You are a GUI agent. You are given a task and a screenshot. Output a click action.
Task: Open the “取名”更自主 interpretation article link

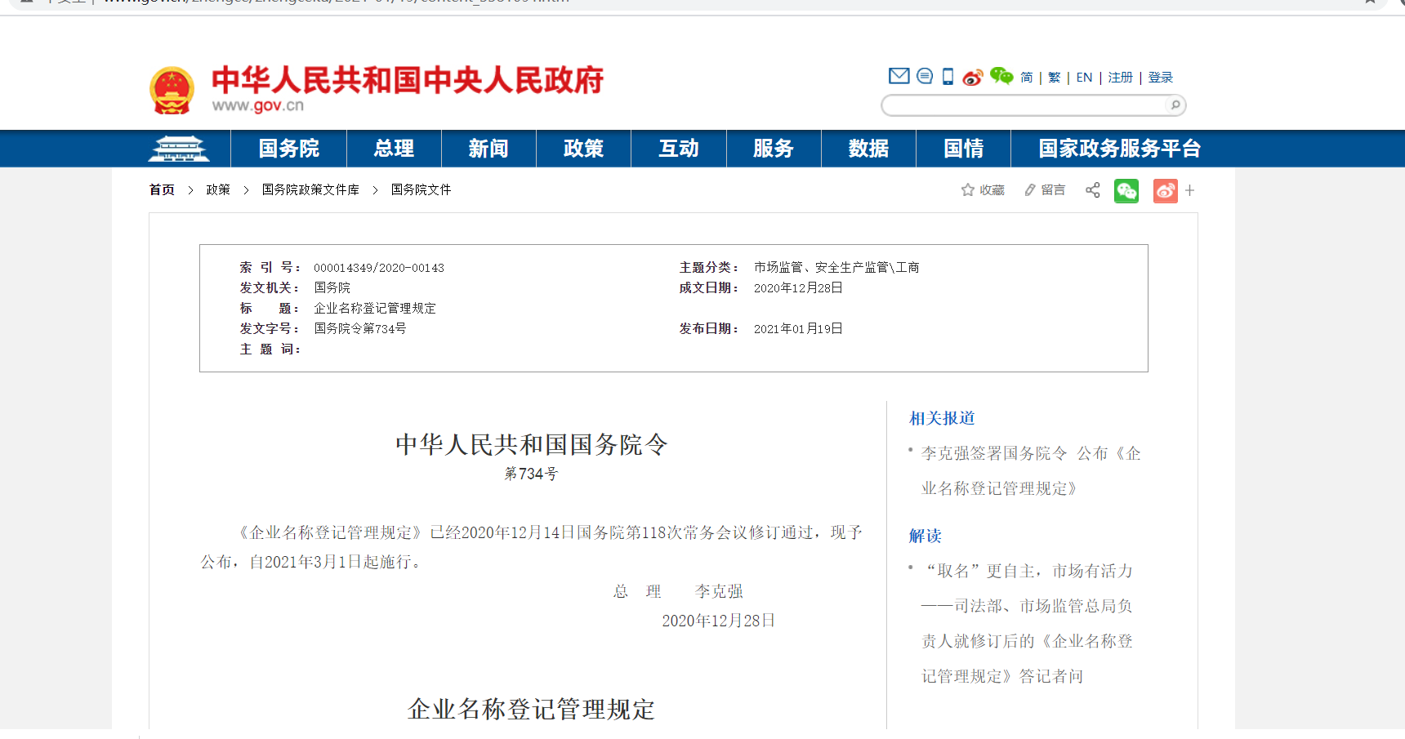pos(1027,623)
